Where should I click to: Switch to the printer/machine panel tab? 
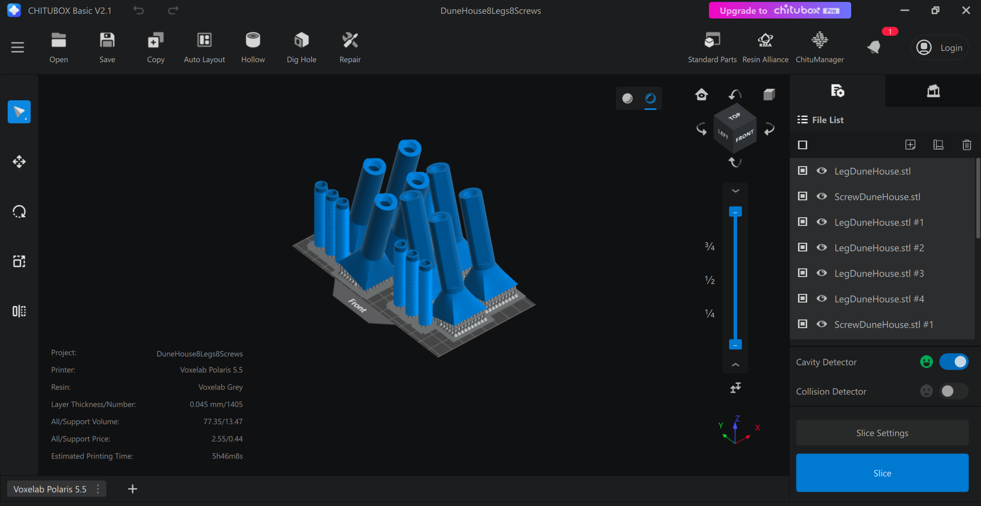tap(933, 91)
